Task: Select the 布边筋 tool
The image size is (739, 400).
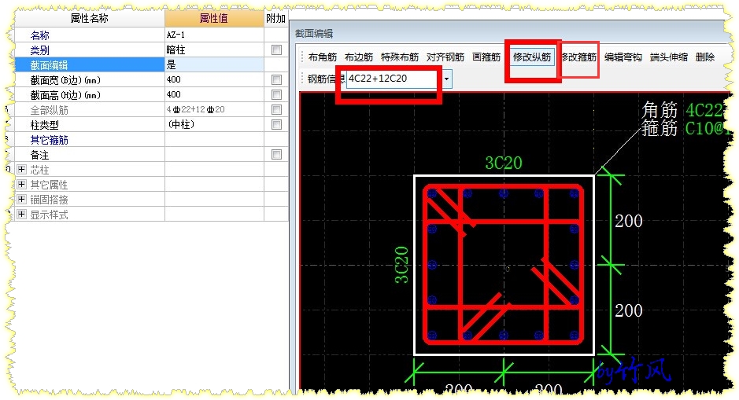Action: (359, 57)
